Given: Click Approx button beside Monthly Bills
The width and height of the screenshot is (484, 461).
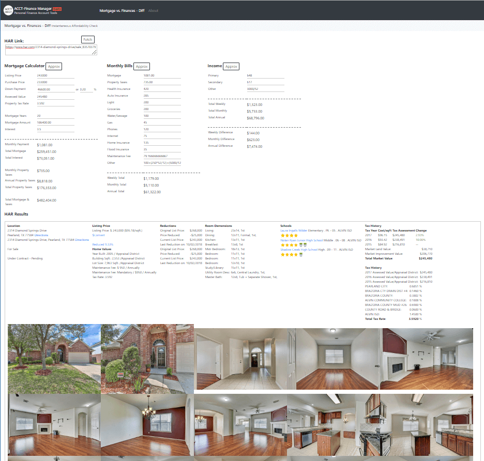Looking at the screenshot, I should click(x=142, y=66).
